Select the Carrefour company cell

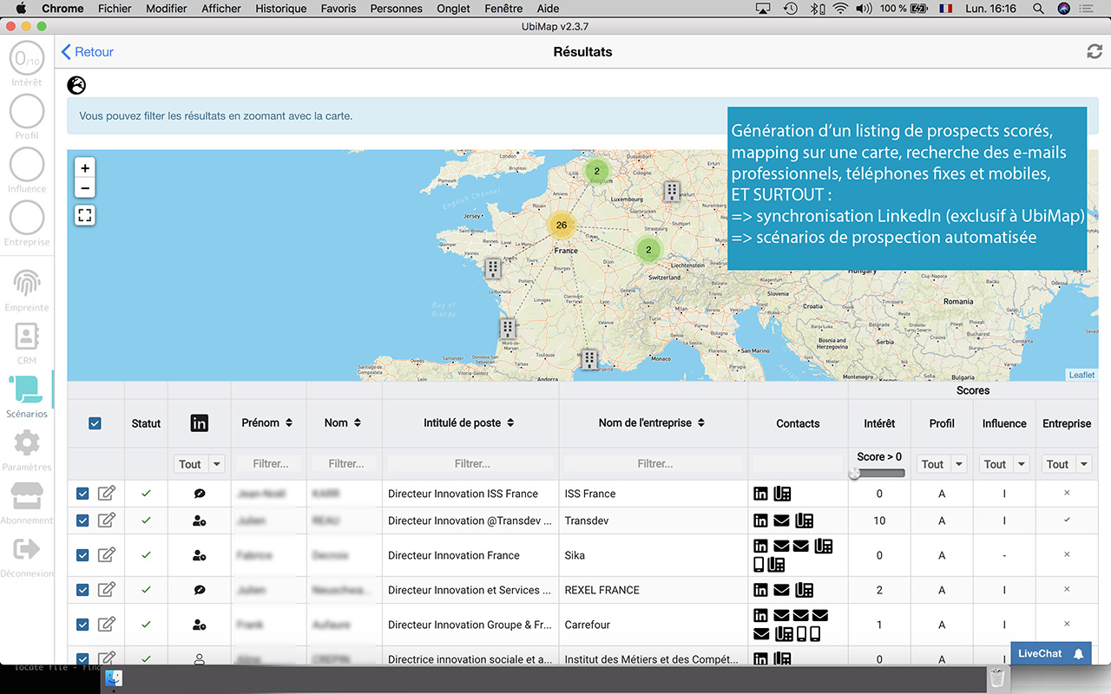tap(654, 625)
